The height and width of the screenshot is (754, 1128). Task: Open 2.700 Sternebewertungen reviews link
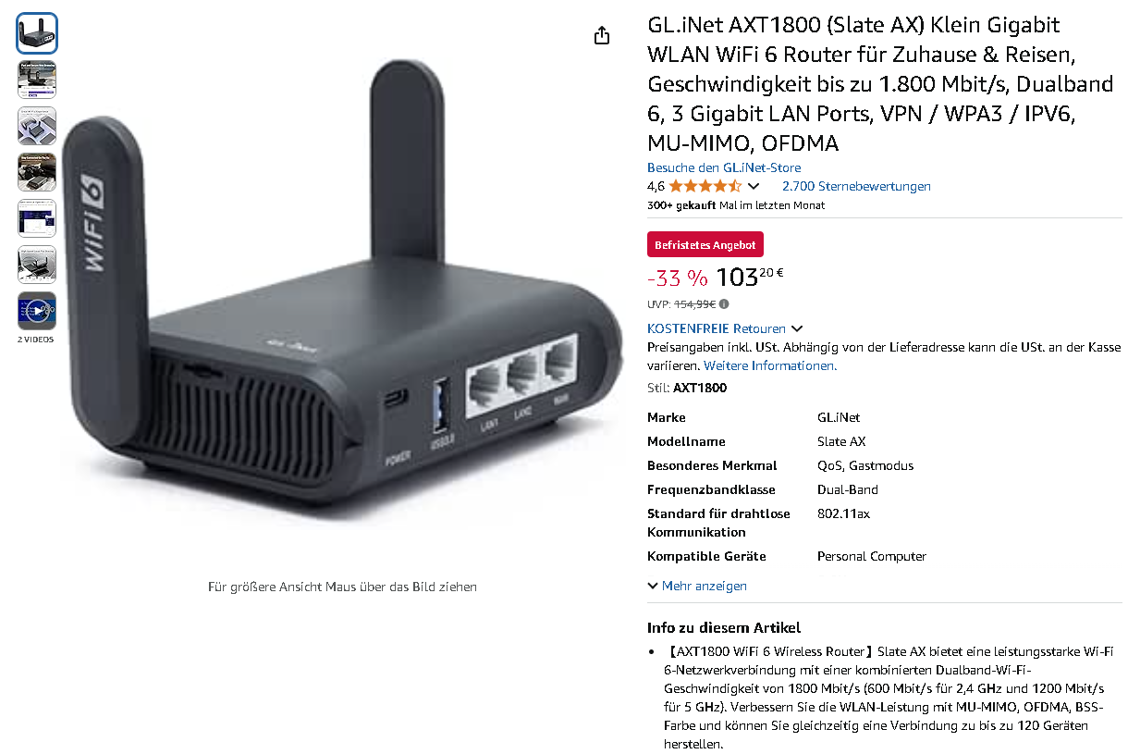856,186
